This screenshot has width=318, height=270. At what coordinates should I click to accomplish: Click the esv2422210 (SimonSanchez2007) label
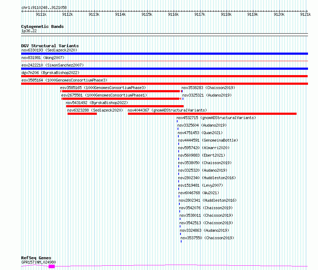53,65
